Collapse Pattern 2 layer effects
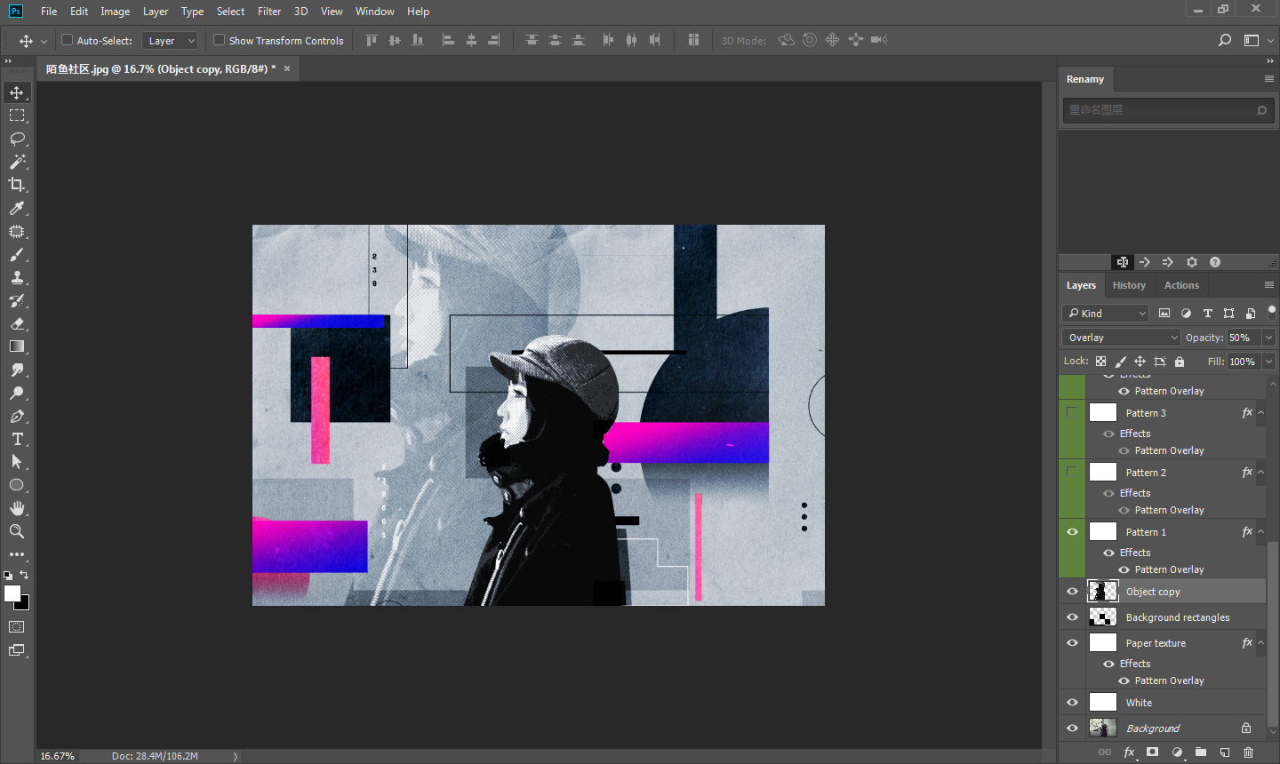Screen dimensions: 1280x764 pos(1260,472)
